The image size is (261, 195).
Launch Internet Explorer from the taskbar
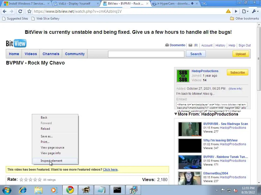(23, 190)
